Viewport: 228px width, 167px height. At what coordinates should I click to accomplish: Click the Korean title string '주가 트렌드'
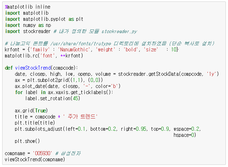point(80,117)
